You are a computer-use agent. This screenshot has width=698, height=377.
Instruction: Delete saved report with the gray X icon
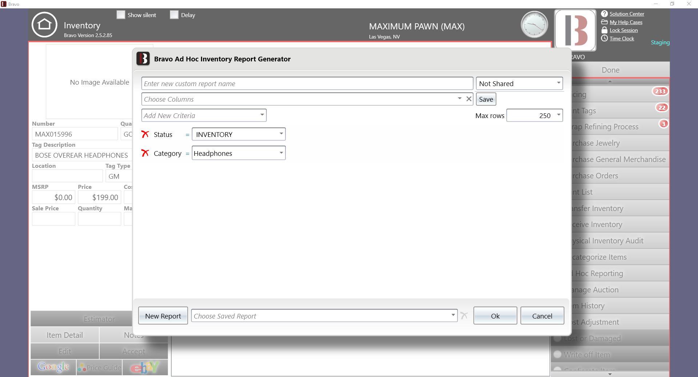pyautogui.click(x=464, y=316)
